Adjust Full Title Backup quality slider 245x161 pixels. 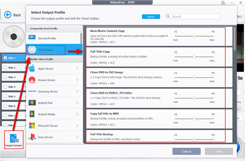194,139
